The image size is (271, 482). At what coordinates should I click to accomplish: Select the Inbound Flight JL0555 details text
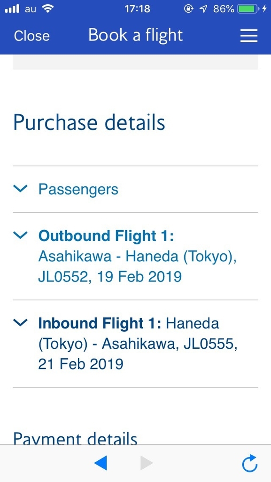coord(136,344)
